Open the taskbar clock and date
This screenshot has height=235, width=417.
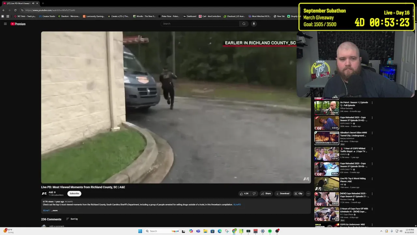point(410,231)
